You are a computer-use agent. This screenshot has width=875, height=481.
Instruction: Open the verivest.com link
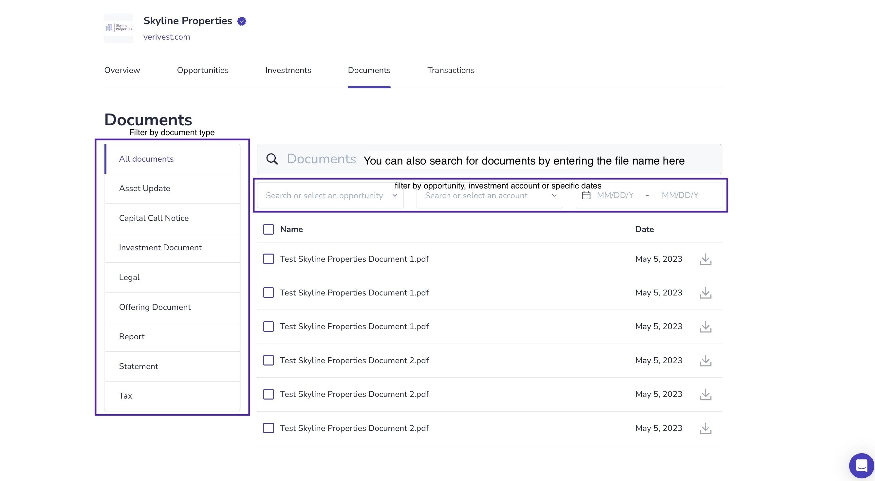[x=166, y=37]
